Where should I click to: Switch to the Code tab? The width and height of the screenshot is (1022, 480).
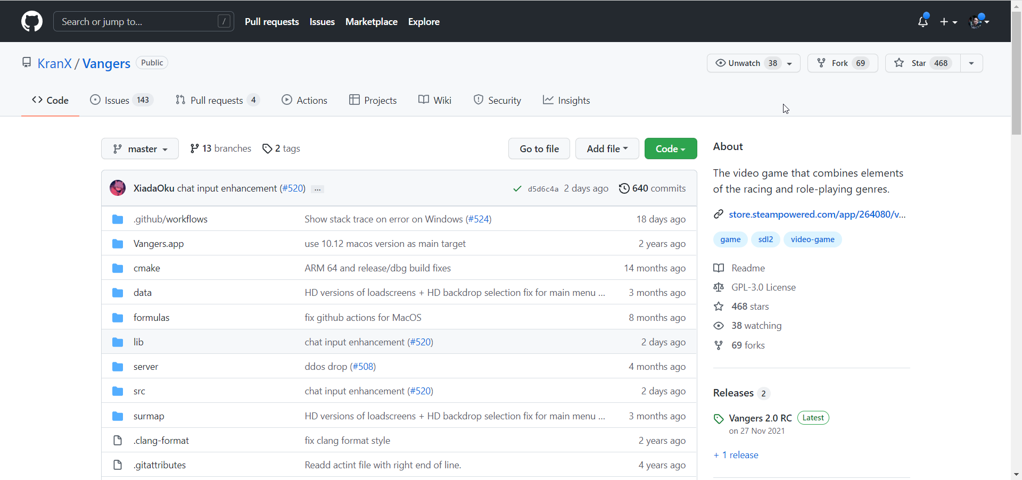50,100
